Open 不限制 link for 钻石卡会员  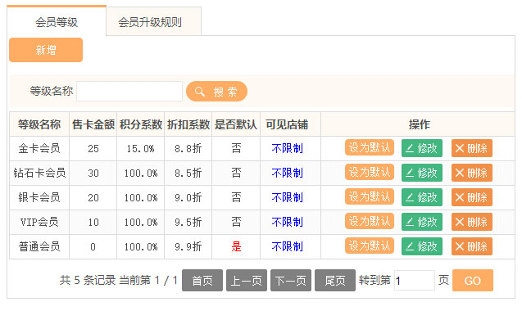288,173
